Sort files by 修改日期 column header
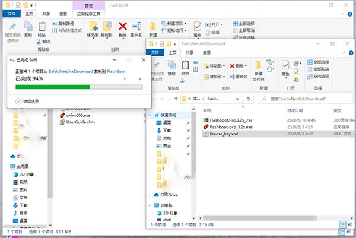 point(295,110)
